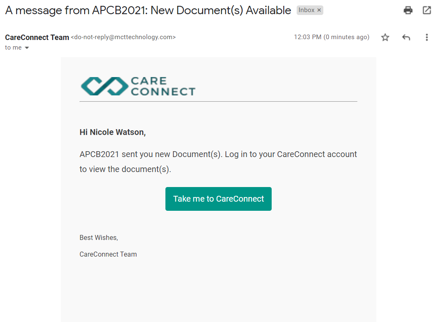Open email in new window icon
Screen dimensions: 440x322
[427, 10]
